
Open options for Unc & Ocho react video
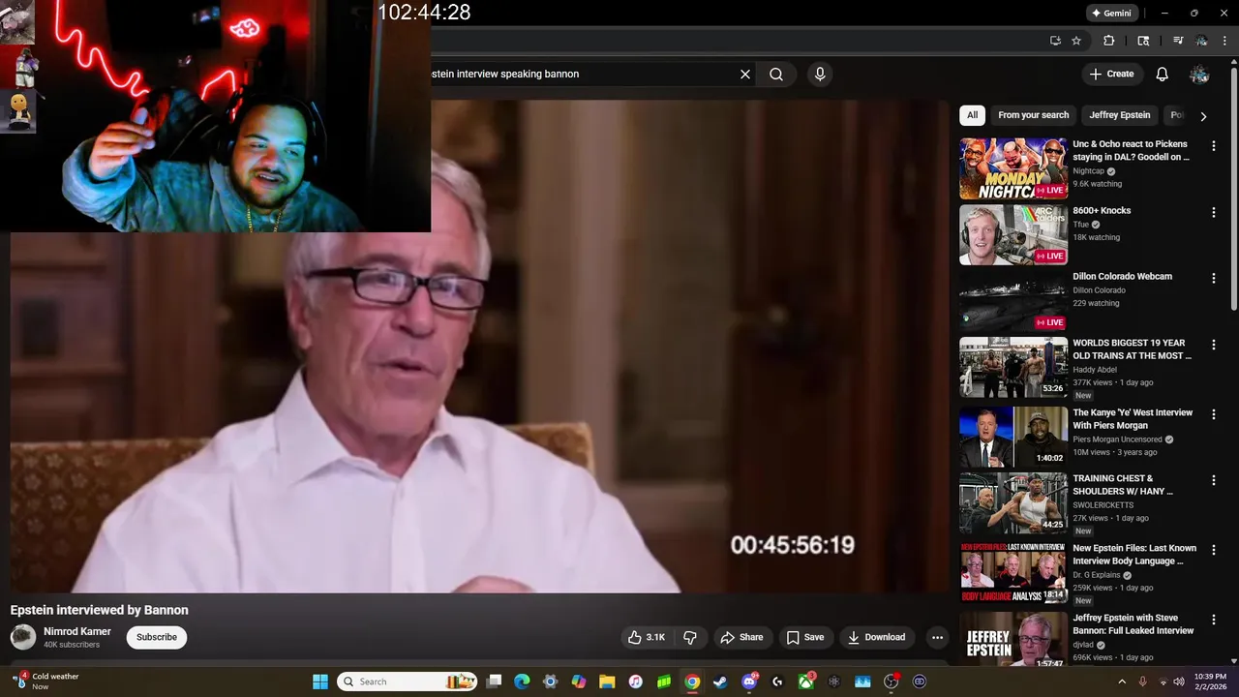[1214, 146]
